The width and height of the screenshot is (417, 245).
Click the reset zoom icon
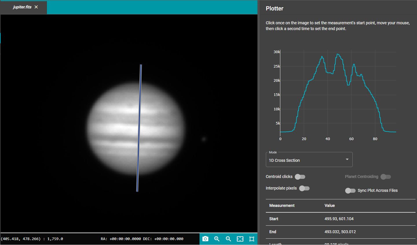252,239
